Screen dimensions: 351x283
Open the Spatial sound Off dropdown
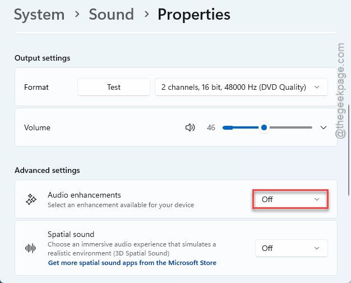tap(292, 248)
